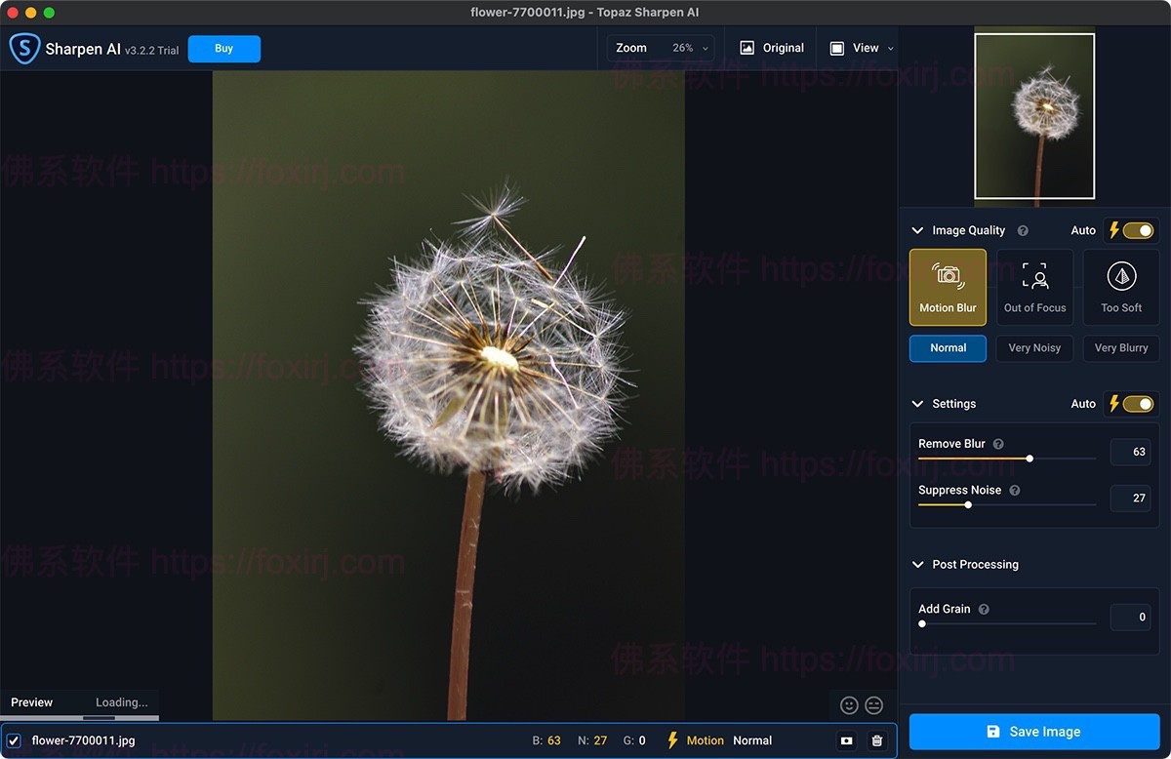Screen dimensions: 1171x759
Task: Uncheck the flower-7700011.jpg file checkbox
Action: pos(14,741)
